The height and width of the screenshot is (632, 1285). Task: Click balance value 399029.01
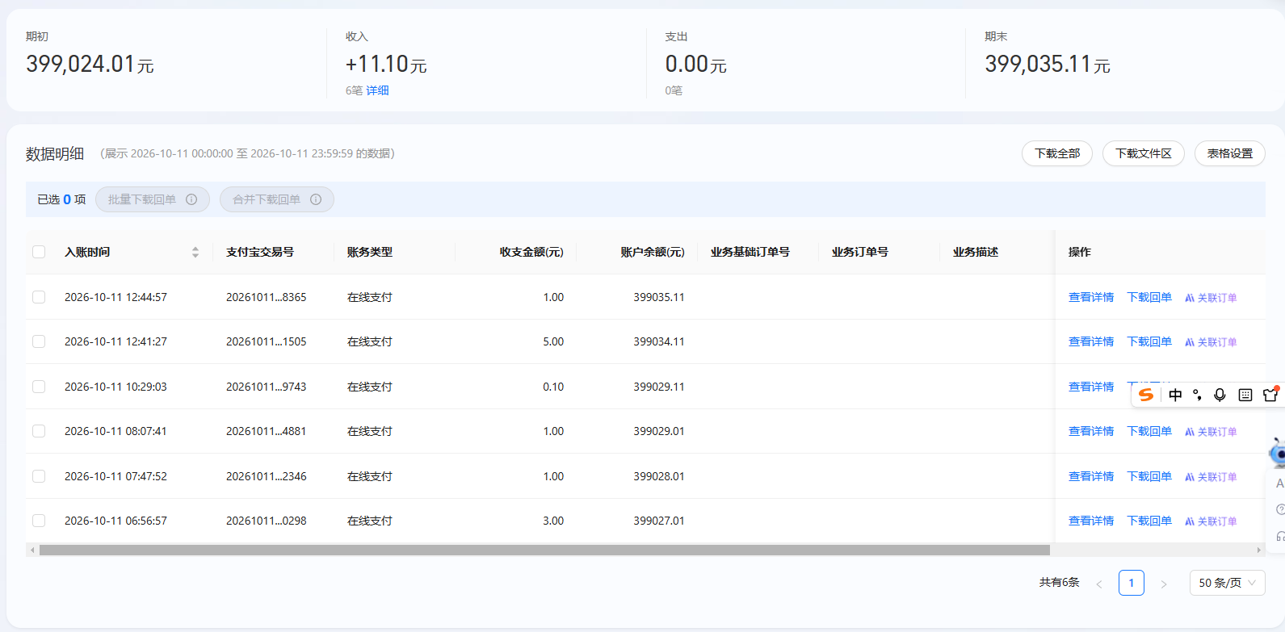coord(659,431)
